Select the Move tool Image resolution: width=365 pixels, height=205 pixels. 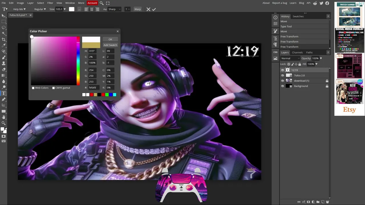tap(4, 15)
